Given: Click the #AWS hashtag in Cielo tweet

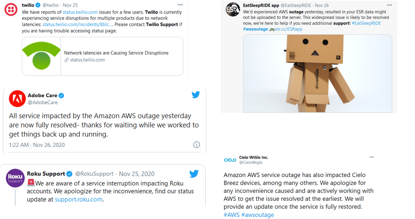Looking at the screenshot, I should click(231, 215).
